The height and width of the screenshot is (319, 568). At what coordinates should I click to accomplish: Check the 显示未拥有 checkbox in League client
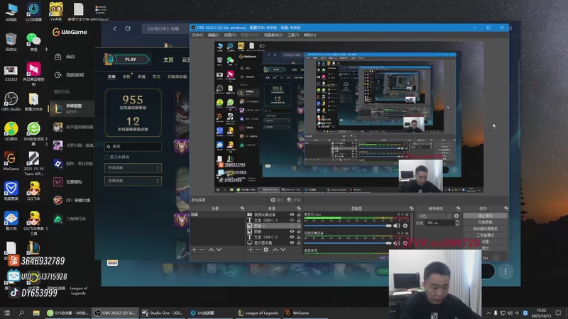coord(106,157)
